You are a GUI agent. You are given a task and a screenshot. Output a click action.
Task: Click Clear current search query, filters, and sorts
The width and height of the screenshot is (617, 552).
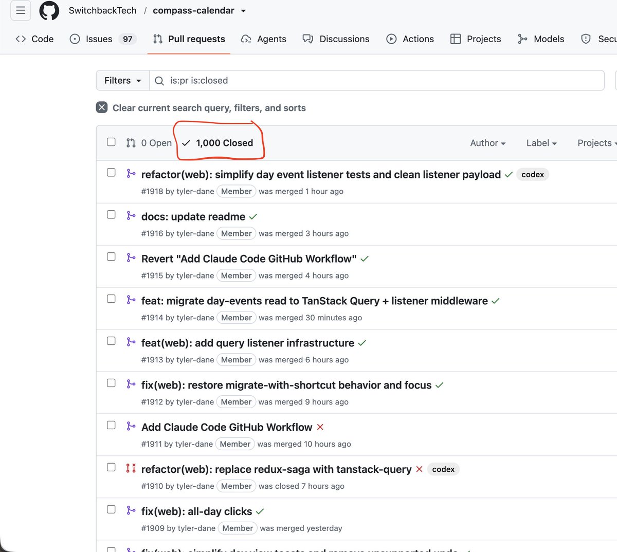[201, 107]
